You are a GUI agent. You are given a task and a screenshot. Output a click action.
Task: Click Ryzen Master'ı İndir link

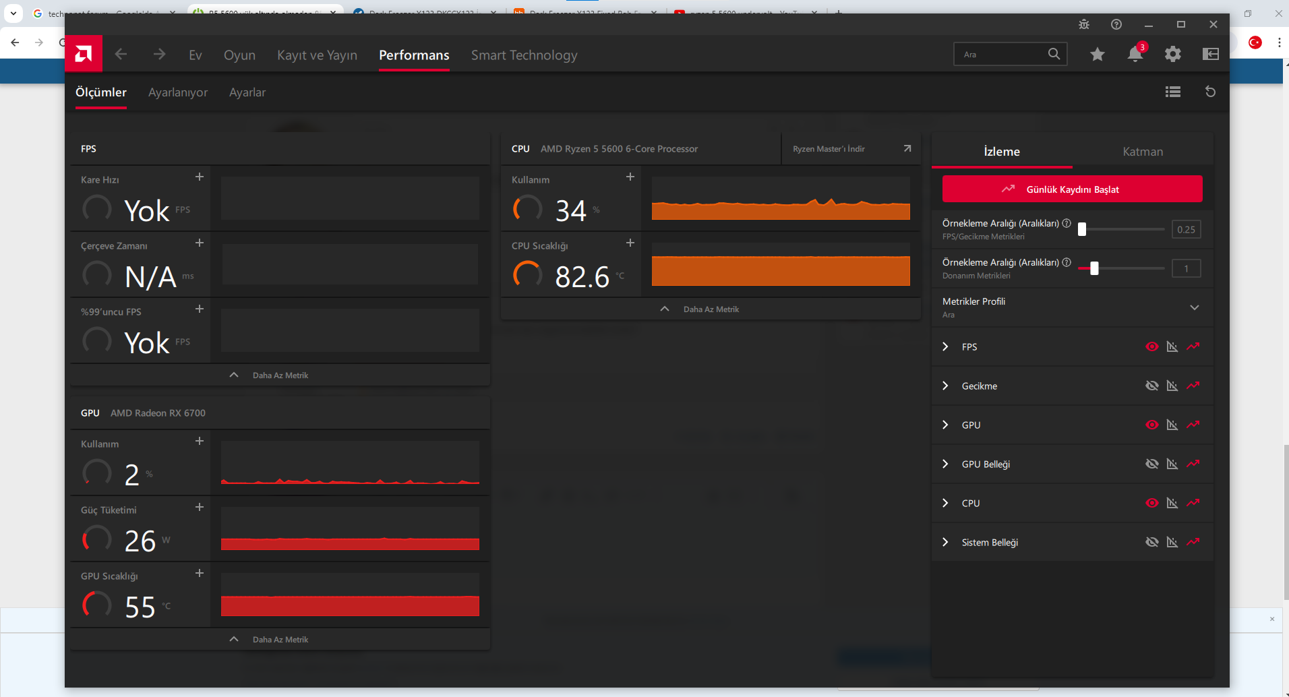[851, 149]
